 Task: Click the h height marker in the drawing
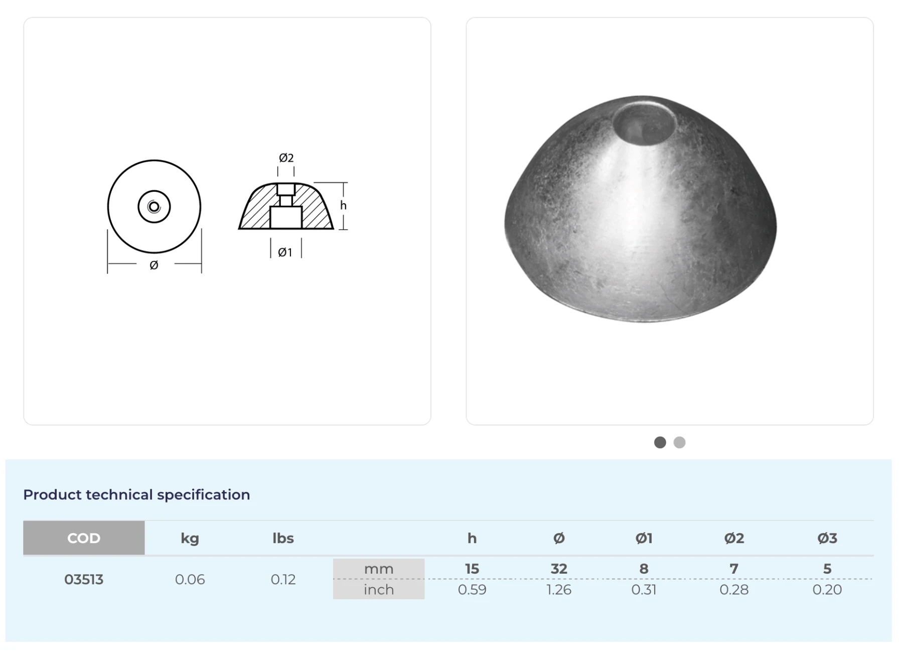click(x=343, y=205)
